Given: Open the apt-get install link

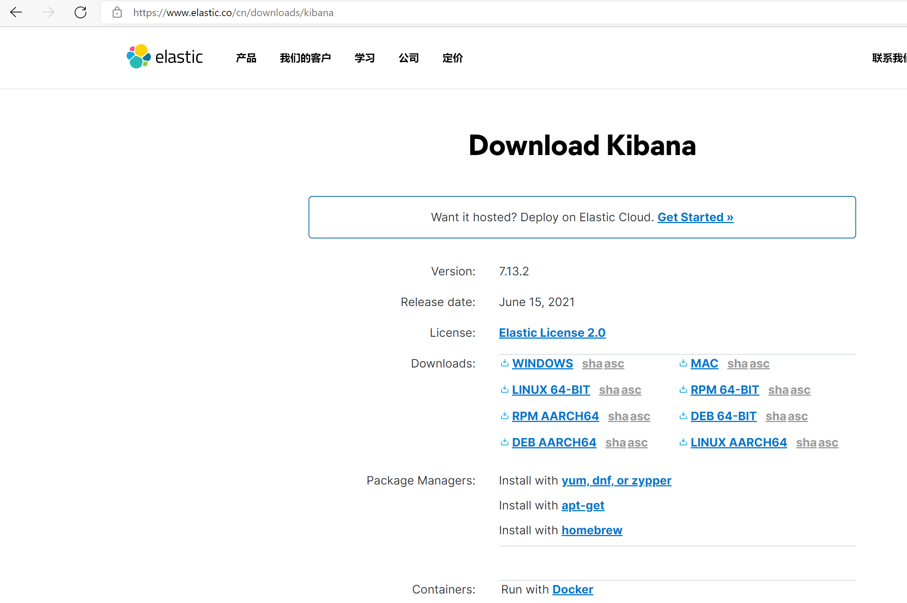Looking at the screenshot, I should (x=583, y=505).
